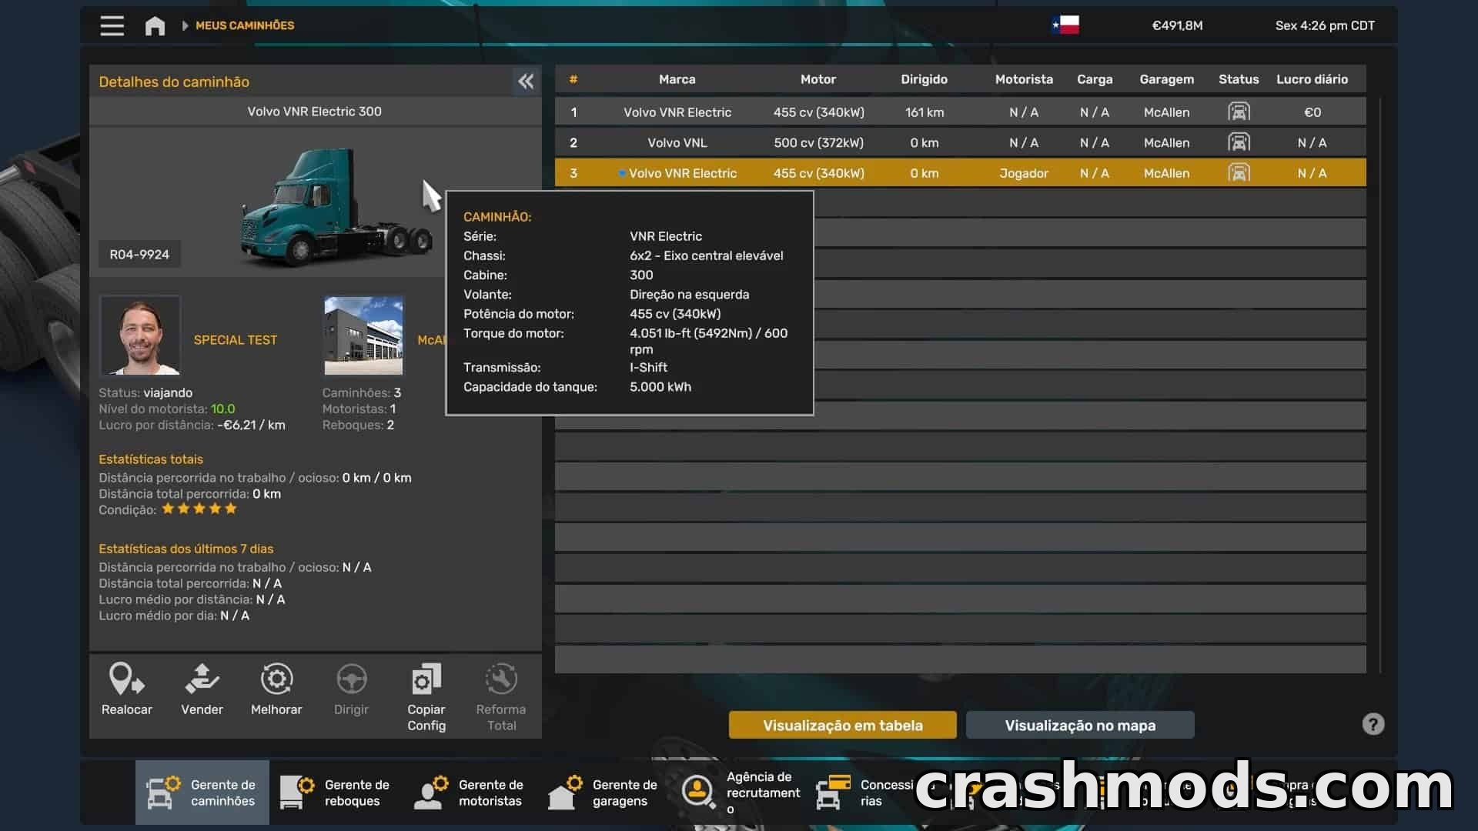
Task: Switch to Visualização no mapa
Action: [x=1080, y=725]
